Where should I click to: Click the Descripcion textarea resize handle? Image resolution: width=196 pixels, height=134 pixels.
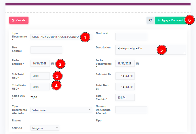pos(184,53)
